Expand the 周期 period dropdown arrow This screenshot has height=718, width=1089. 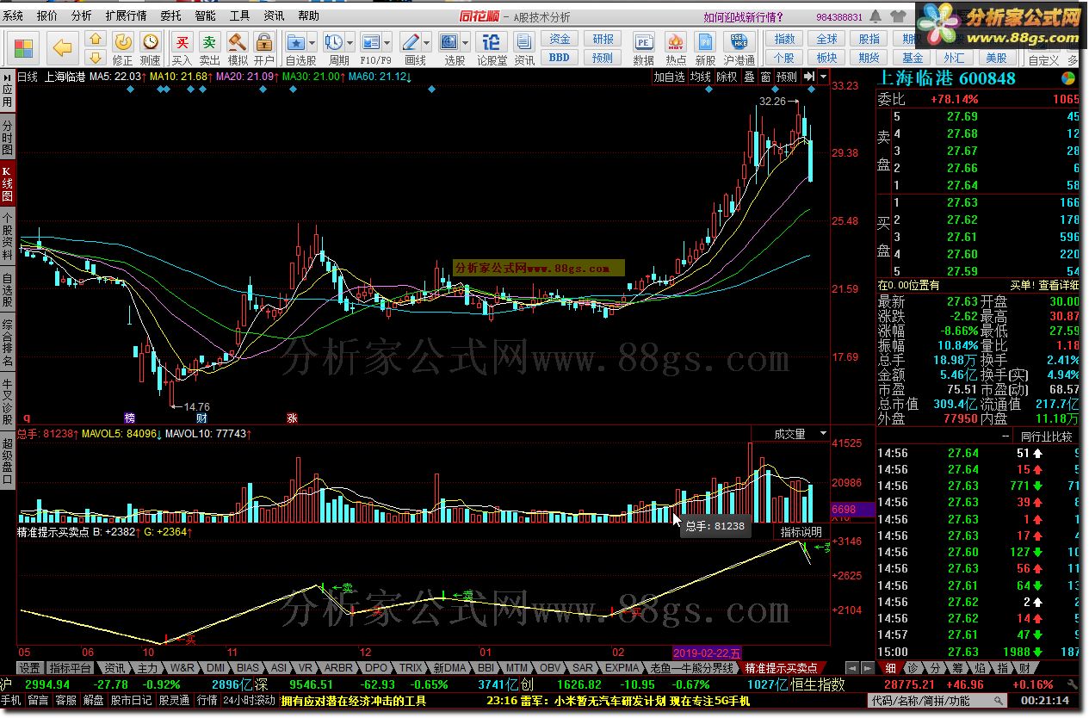(350, 41)
